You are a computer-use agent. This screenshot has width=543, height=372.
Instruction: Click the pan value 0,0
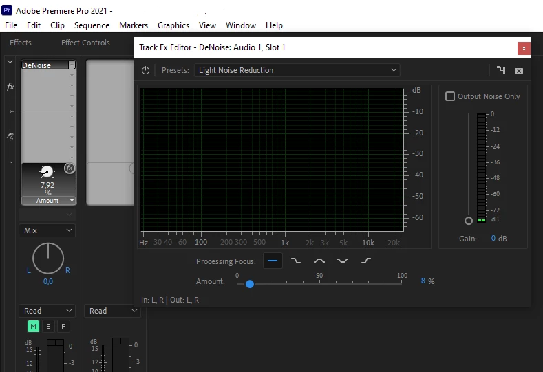(48, 282)
